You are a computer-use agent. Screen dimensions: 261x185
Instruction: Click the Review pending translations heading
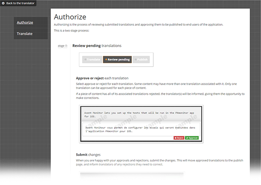click(x=97, y=46)
